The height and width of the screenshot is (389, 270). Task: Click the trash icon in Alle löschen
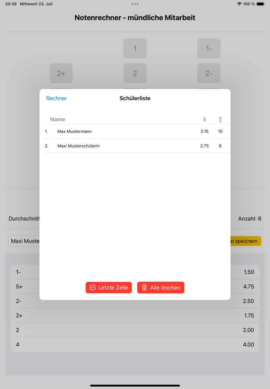click(144, 288)
